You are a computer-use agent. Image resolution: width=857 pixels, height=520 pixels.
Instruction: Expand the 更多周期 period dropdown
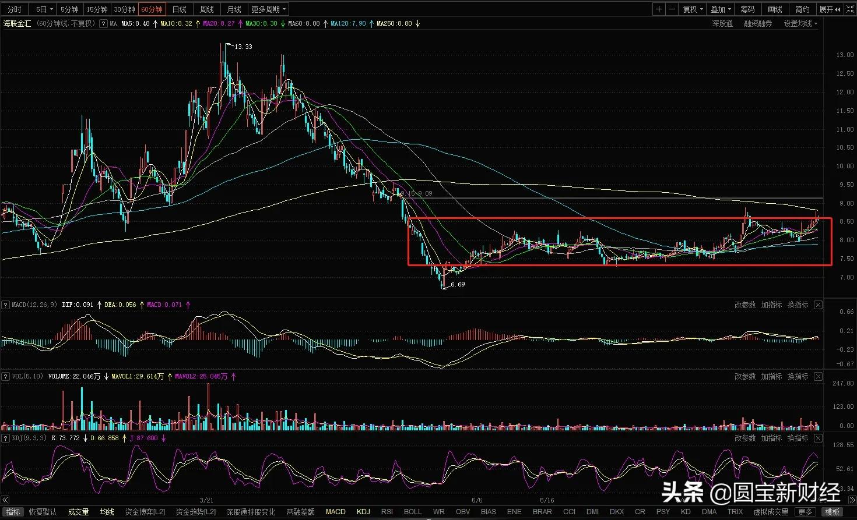(x=268, y=9)
